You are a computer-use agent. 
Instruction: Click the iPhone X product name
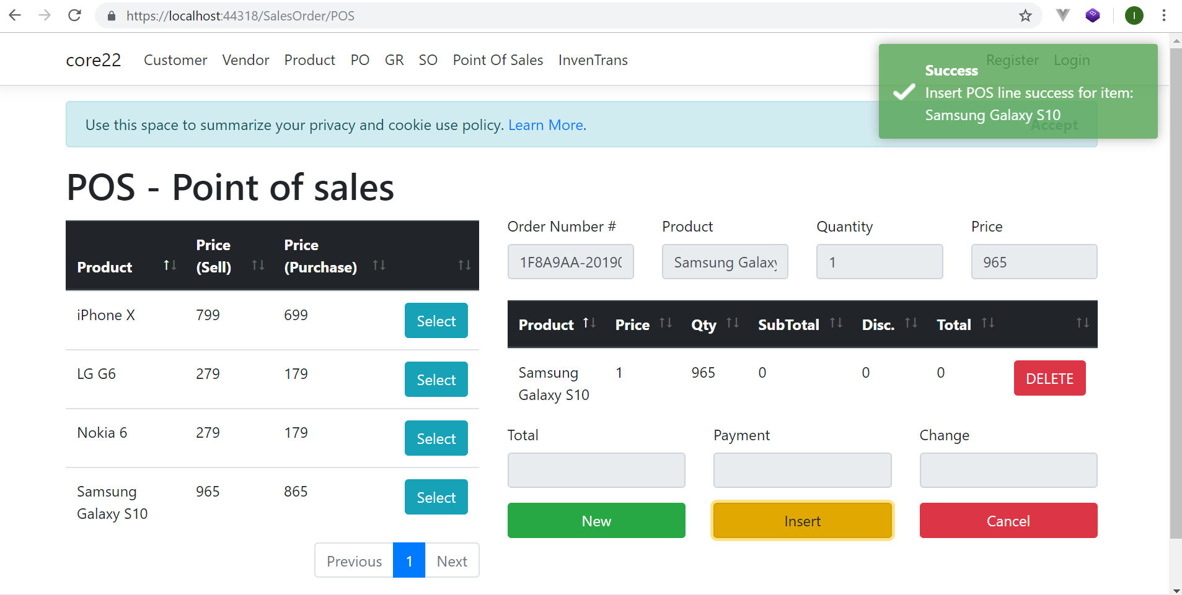[x=106, y=315]
